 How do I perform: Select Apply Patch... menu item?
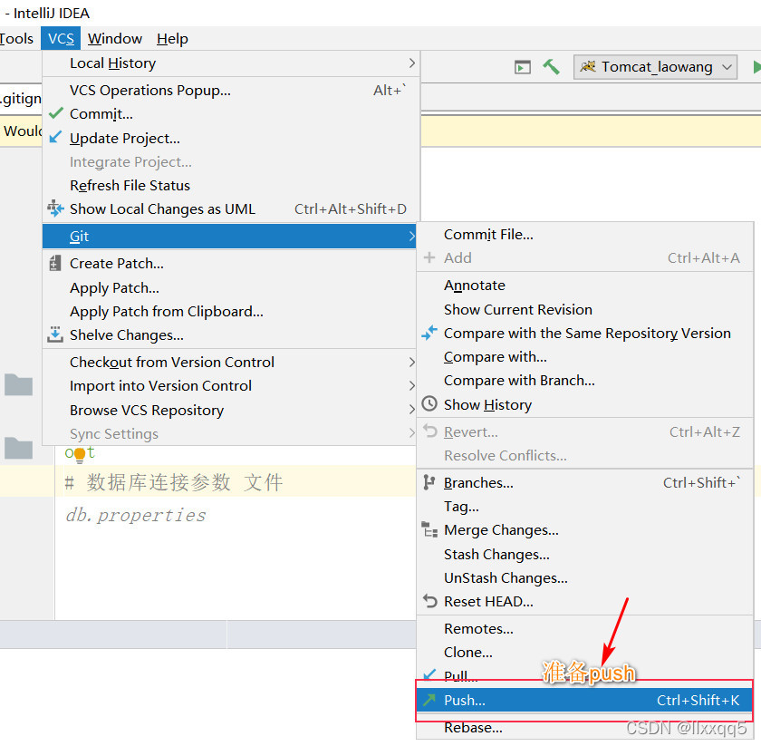(229, 287)
